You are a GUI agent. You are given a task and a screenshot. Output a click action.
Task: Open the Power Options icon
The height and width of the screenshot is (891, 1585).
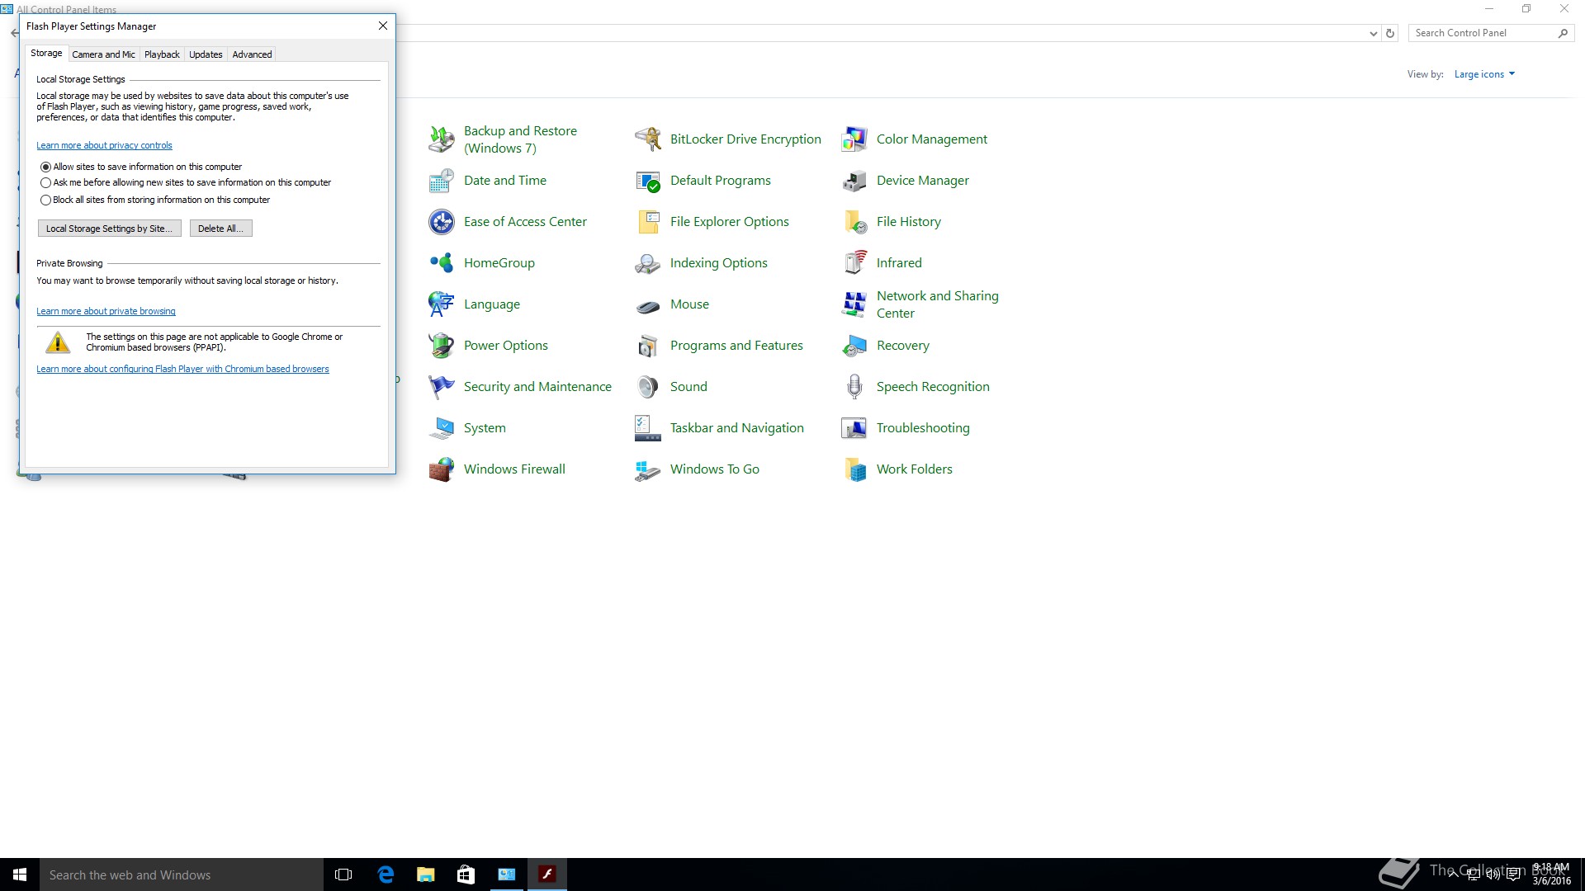pos(442,346)
